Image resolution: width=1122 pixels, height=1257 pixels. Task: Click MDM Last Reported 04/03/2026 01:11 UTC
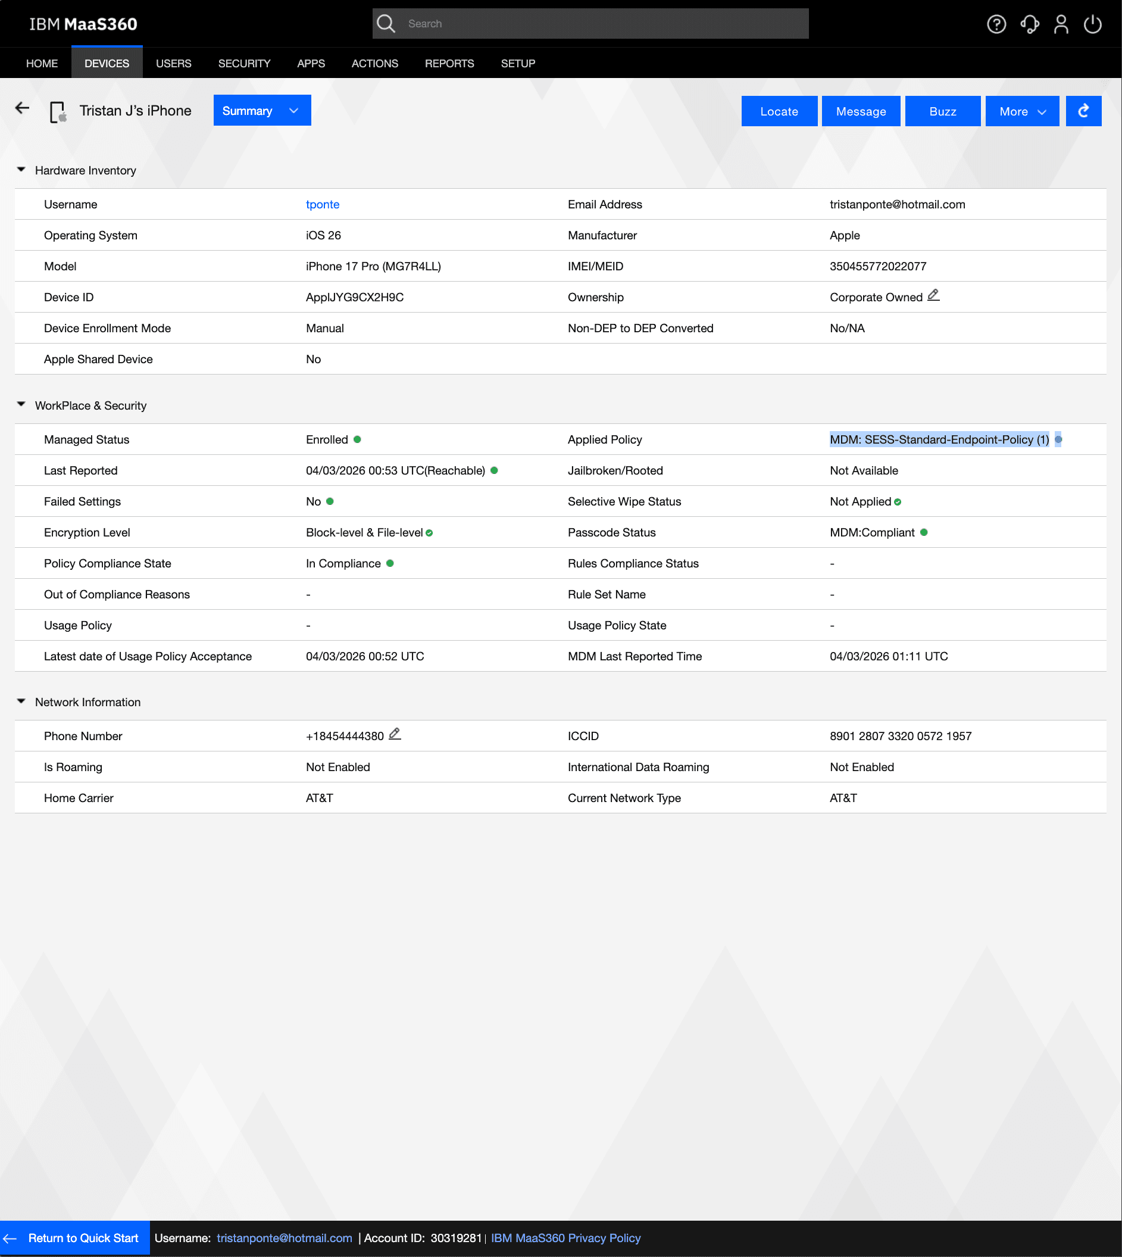pyautogui.click(x=888, y=656)
